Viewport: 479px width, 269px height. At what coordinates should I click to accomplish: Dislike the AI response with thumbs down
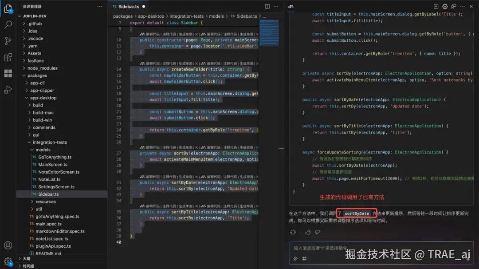click(317, 231)
